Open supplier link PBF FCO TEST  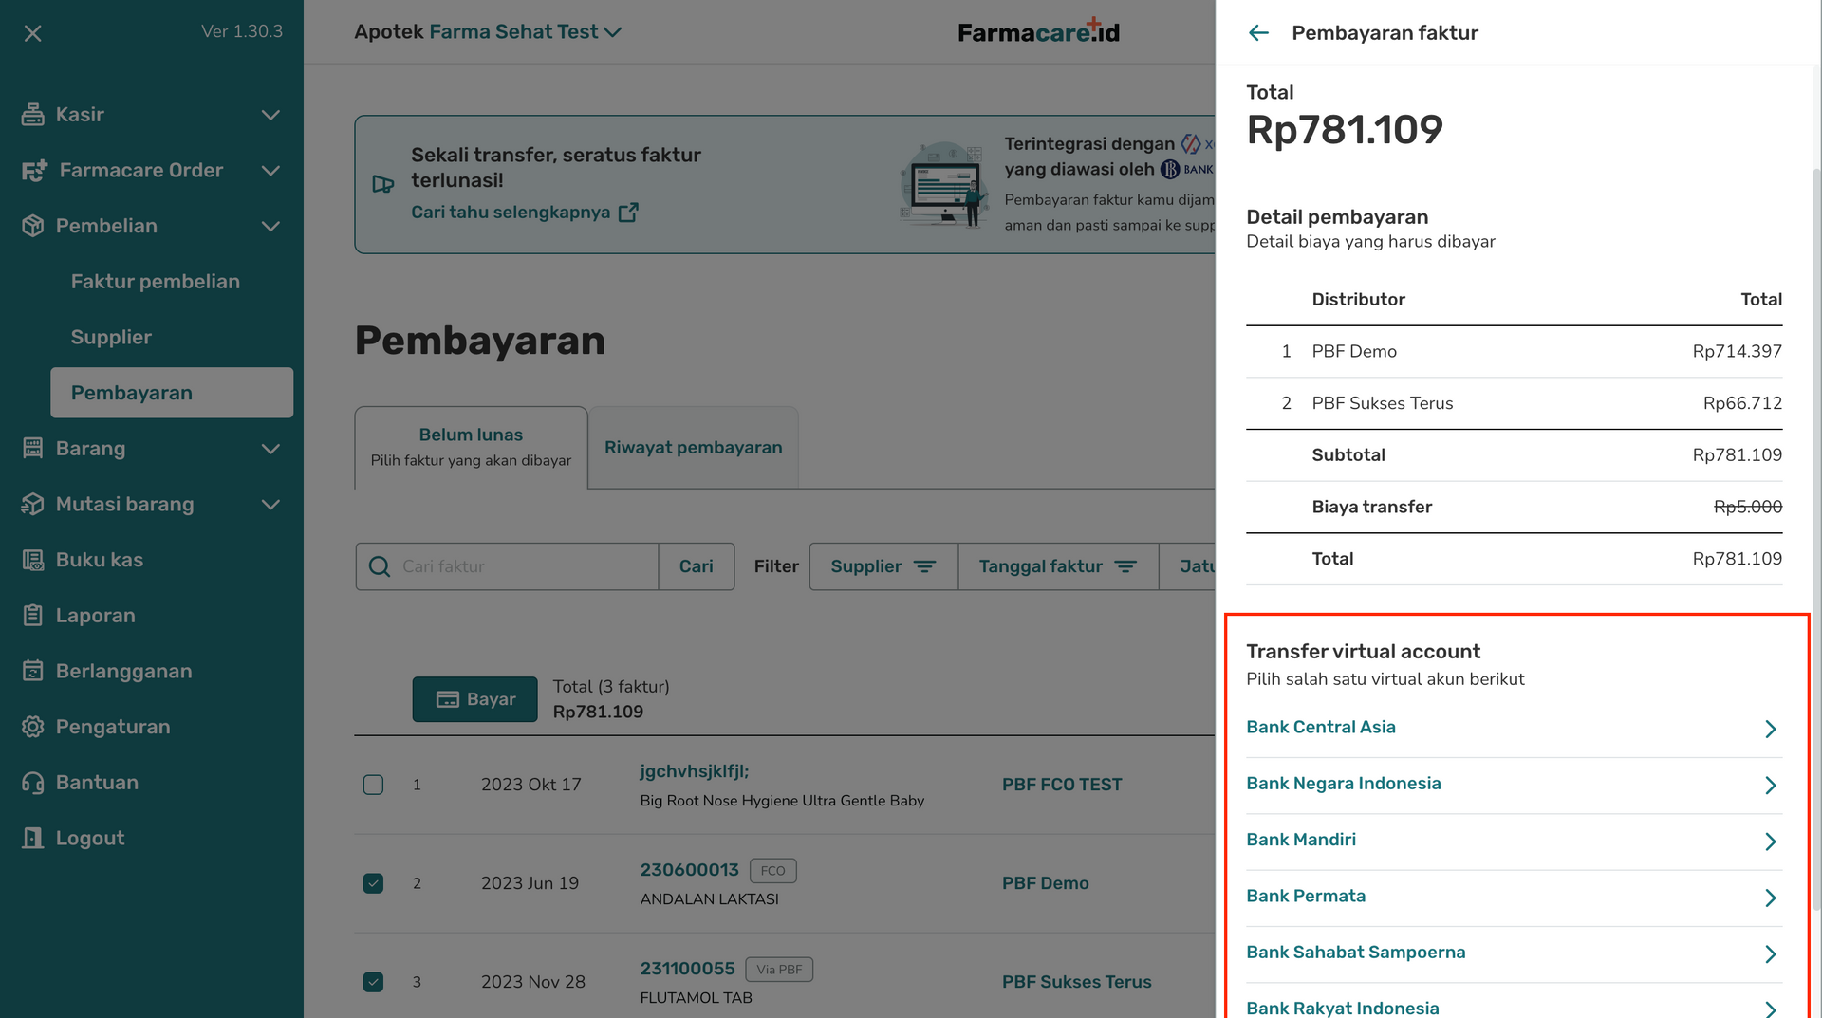[x=1062, y=785]
